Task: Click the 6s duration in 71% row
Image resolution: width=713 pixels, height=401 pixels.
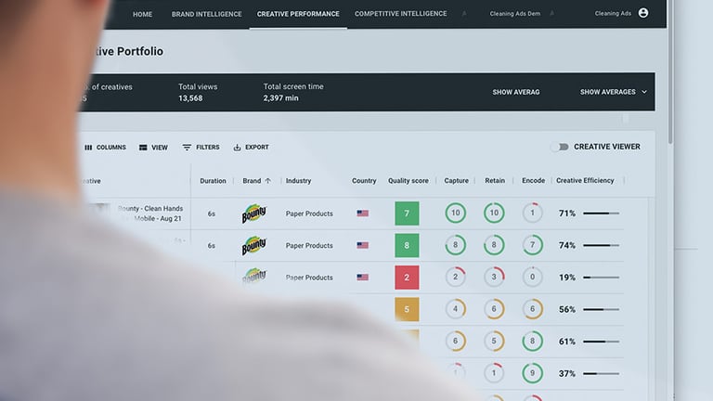Action: click(212, 213)
